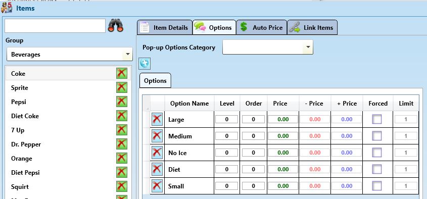The image size is (427, 199).
Task: Click the Level column header
Action: (227, 103)
